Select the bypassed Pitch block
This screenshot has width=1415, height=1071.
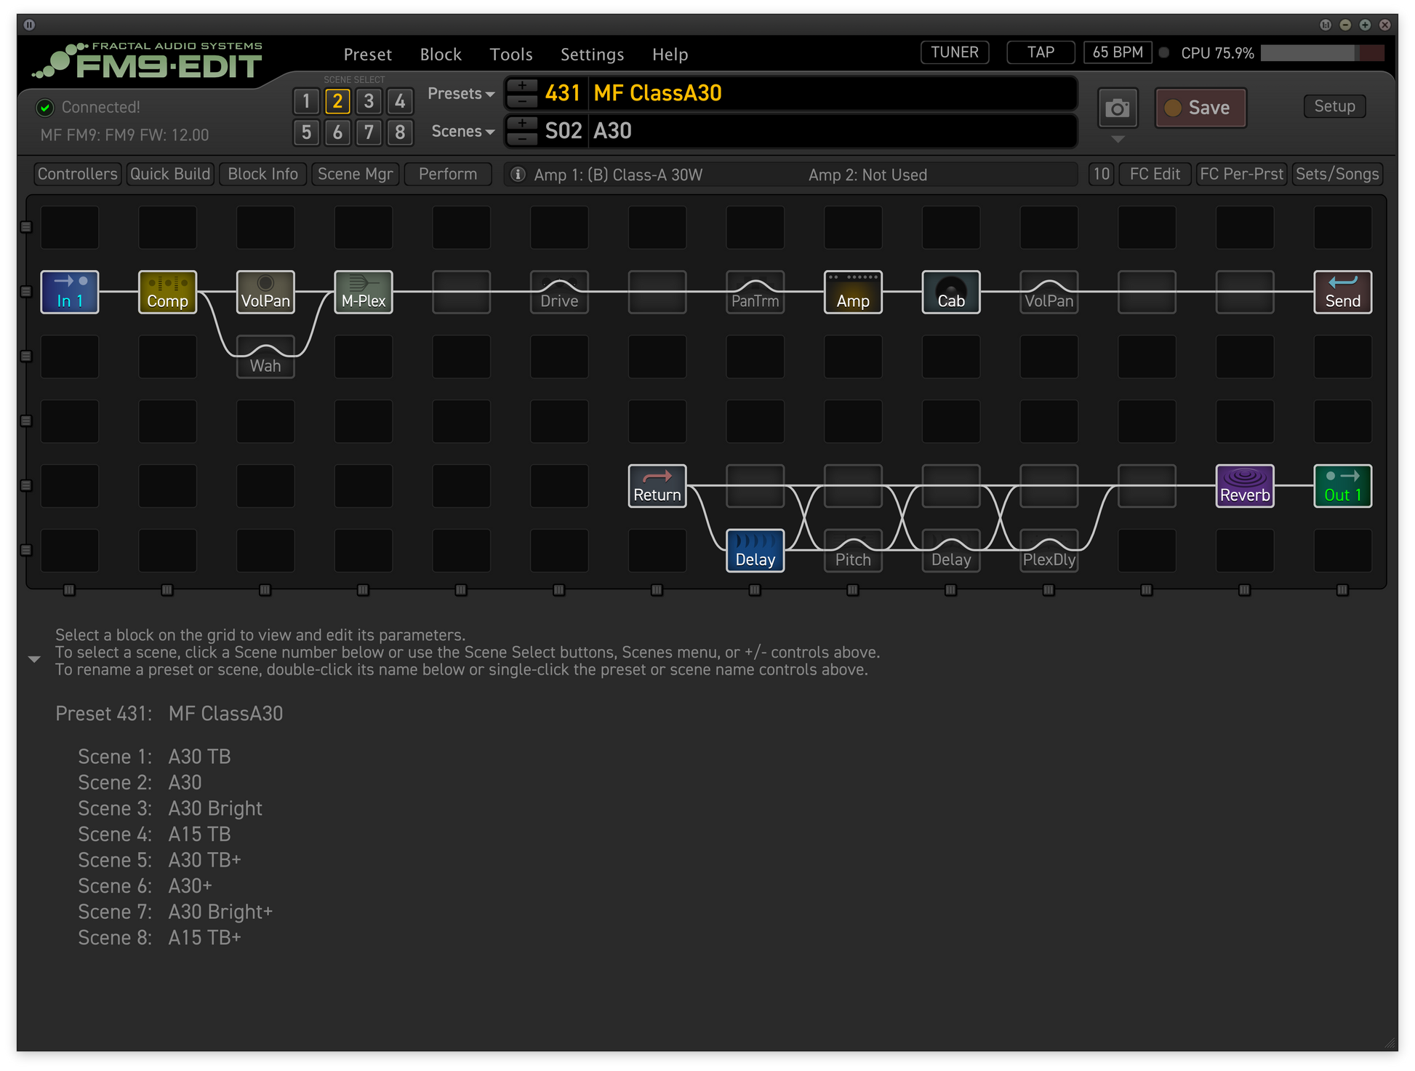(x=853, y=551)
